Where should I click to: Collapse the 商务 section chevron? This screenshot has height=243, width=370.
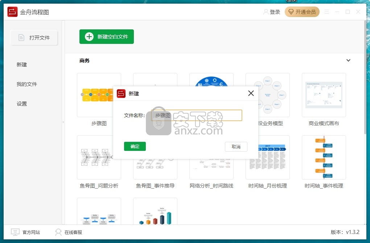(x=348, y=61)
